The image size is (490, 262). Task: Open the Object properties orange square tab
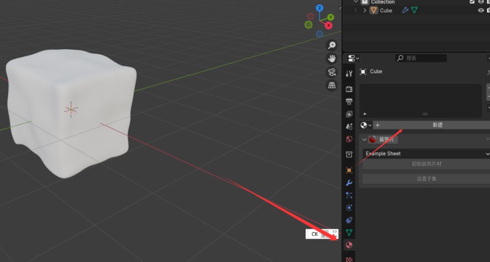[349, 170]
